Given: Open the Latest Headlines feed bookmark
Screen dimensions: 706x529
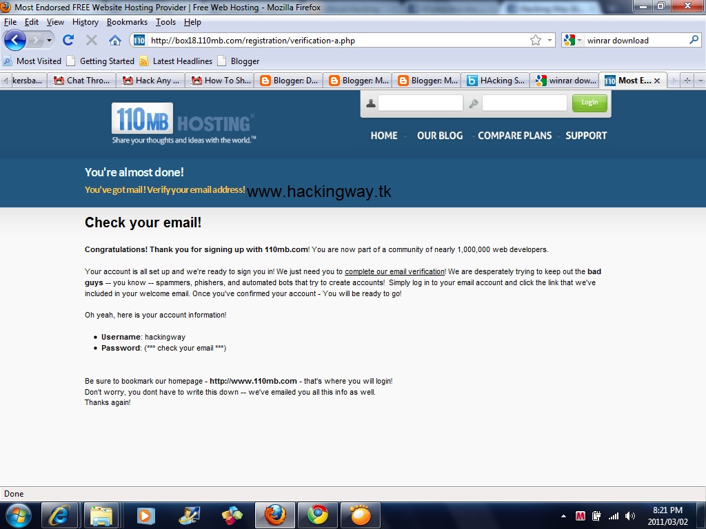Looking at the screenshot, I should coord(176,61).
